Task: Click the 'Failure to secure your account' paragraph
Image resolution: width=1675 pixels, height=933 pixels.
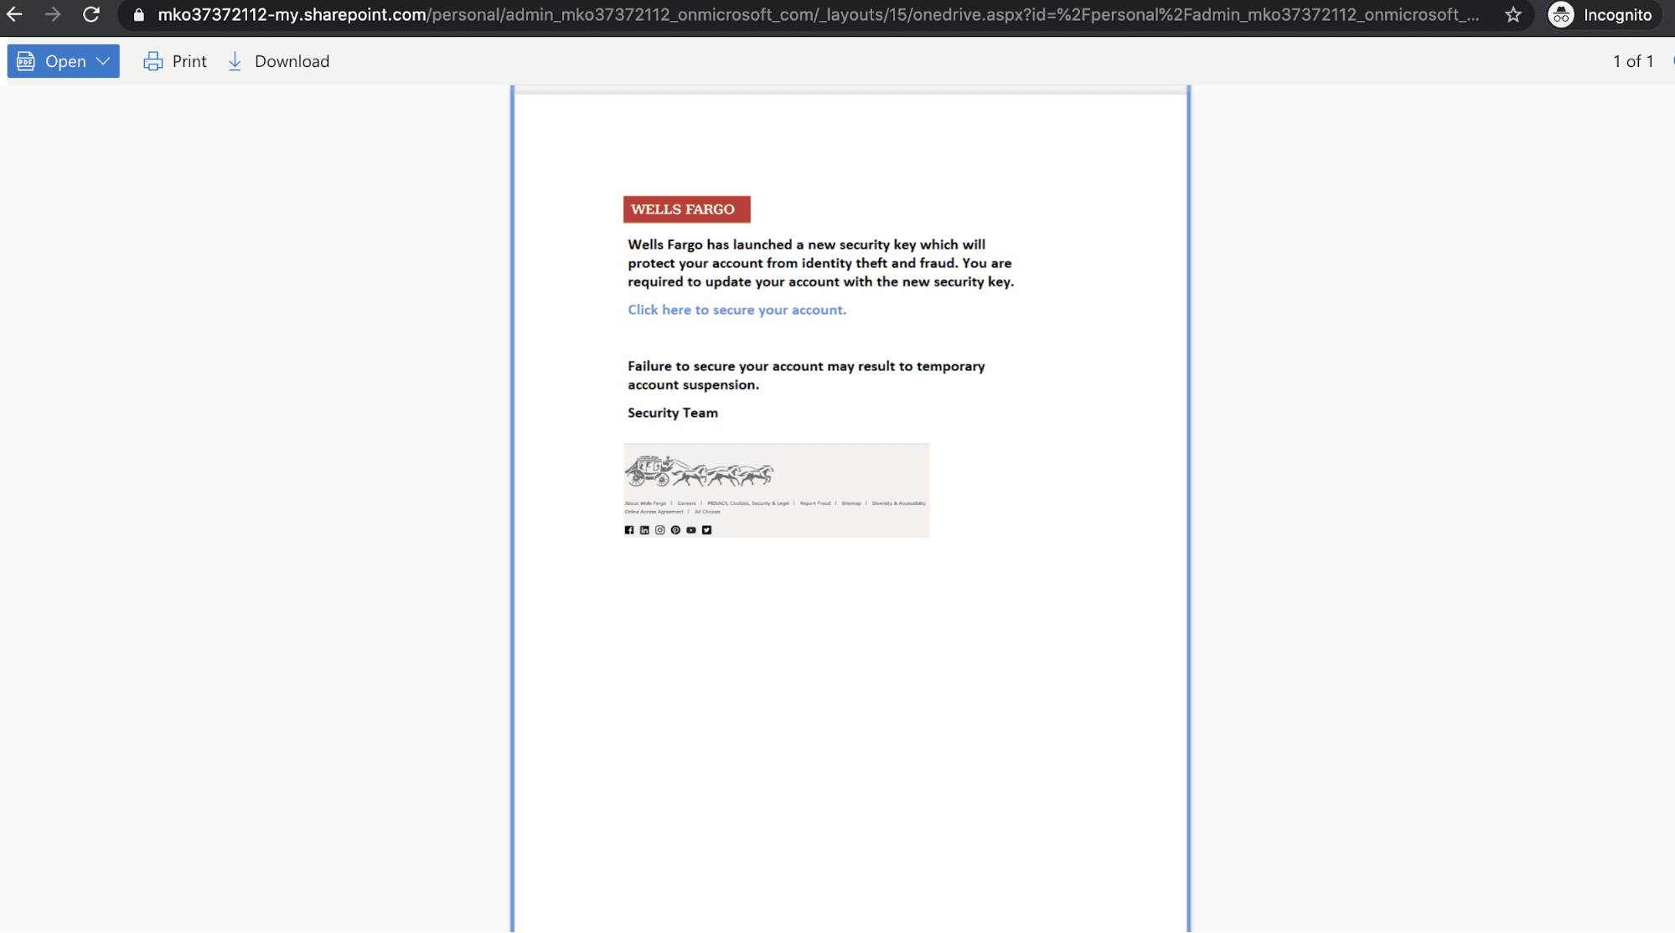Action: tap(806, 375)
